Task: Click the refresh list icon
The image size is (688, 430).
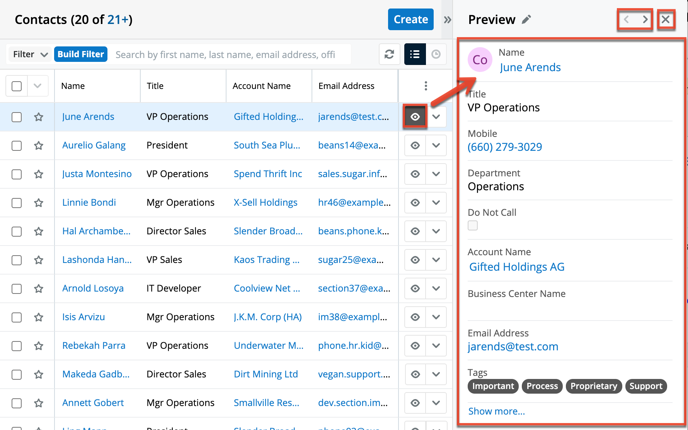Action: coord(389,54)
